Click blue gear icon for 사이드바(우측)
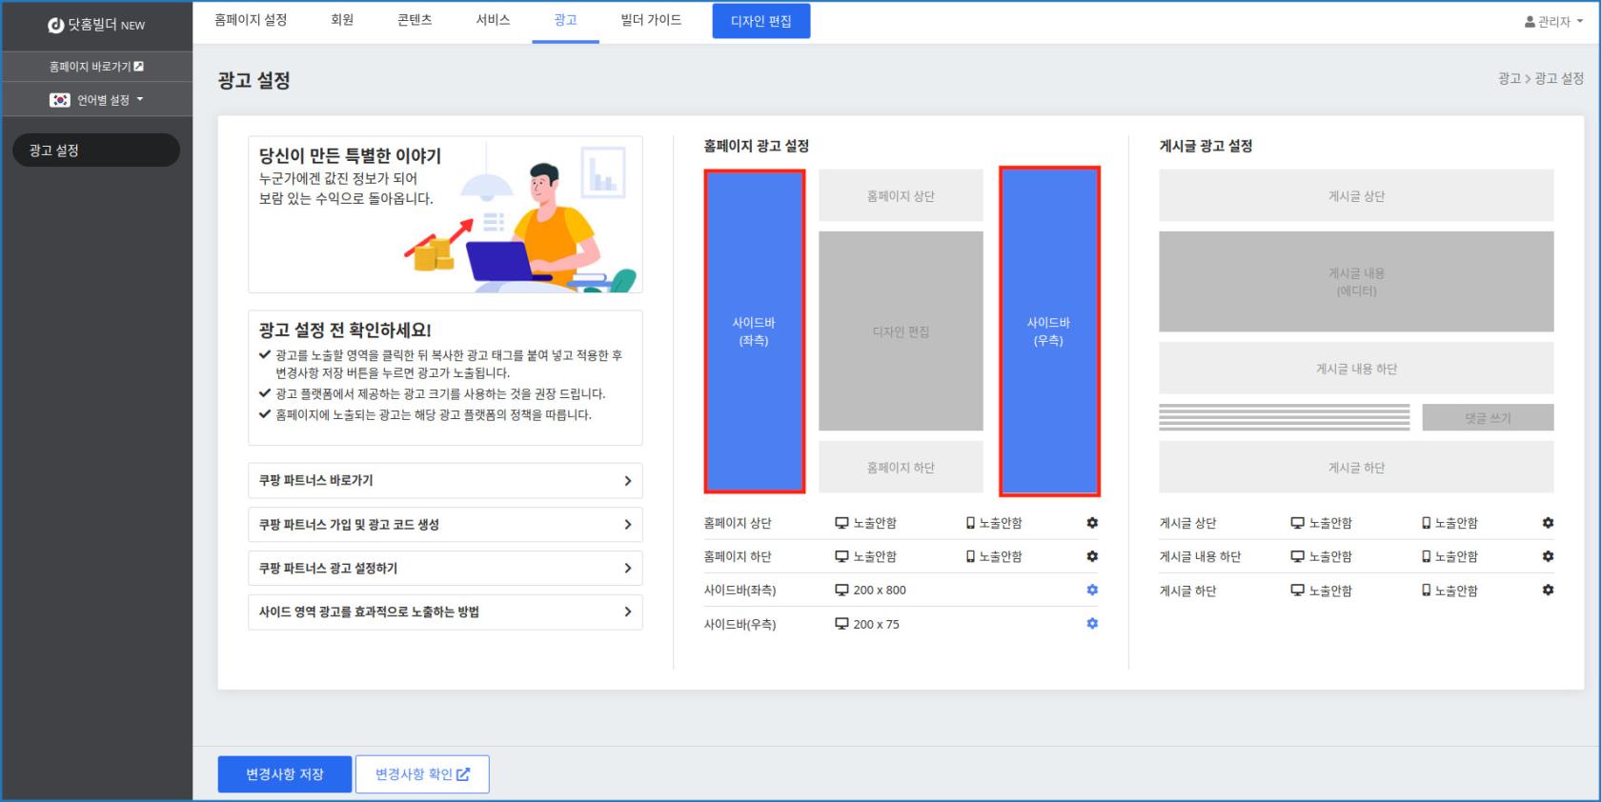The image size is (1601, 802). [x=1092, y=624]
